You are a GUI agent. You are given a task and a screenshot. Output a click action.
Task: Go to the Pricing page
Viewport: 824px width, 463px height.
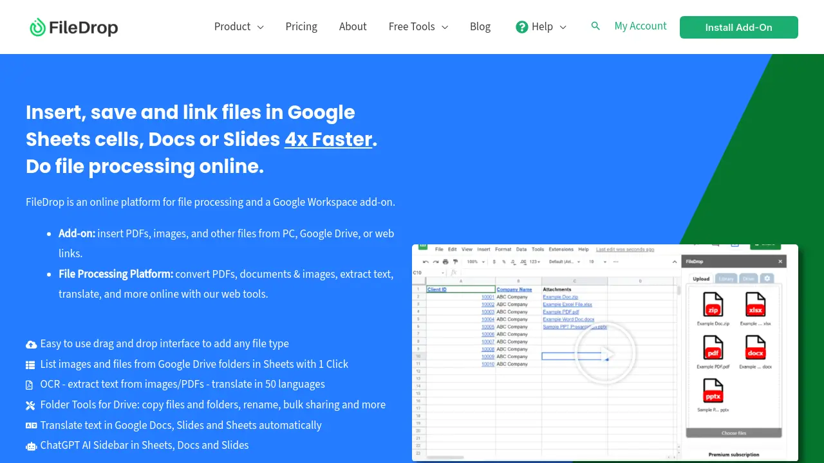click(x=301, y=26)
